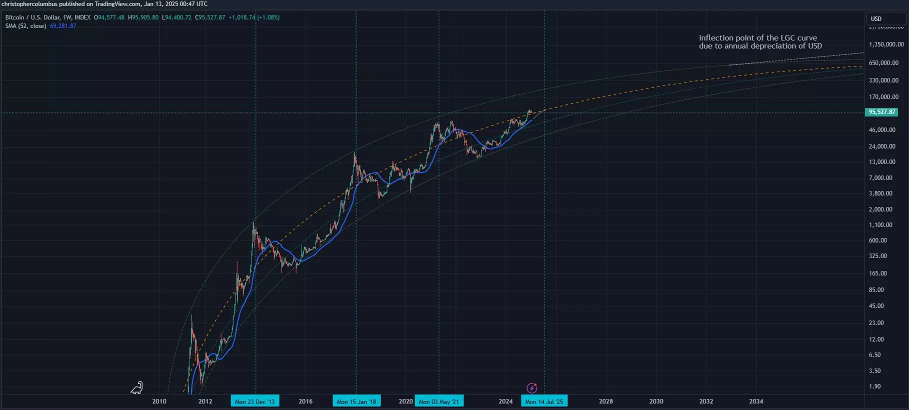Click the 1,350,000.00 price axis label
Screen dimensions: 909x410
pyautogui.click(x=886, y=44)
